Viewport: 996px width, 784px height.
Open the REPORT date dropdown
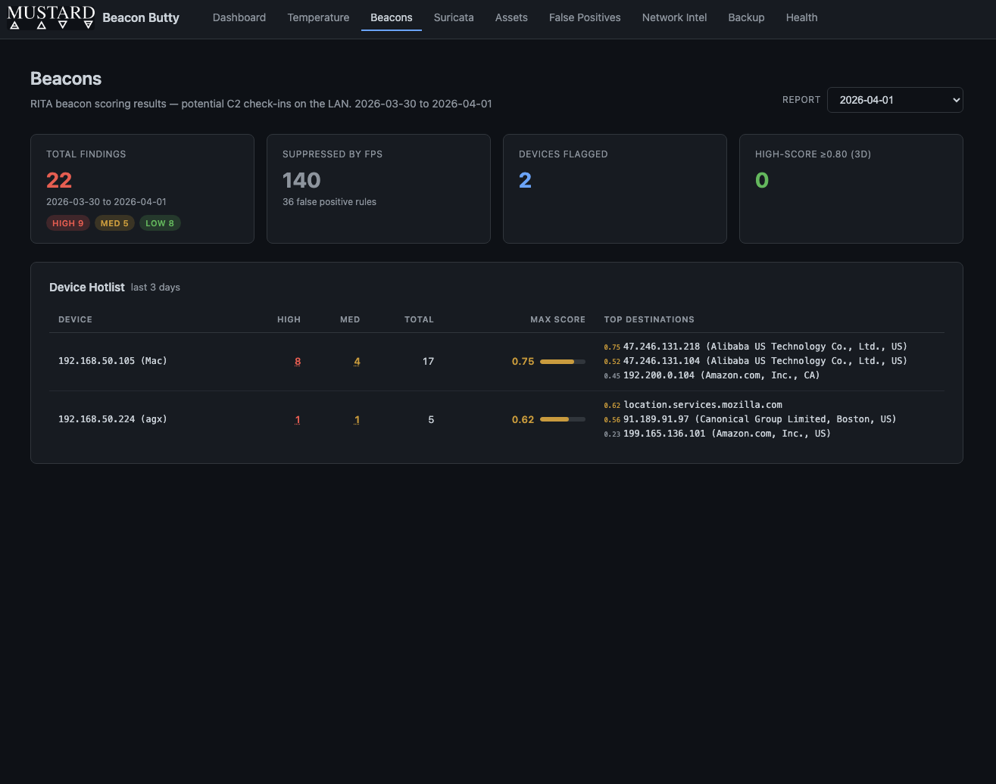pyautogui.click(x=895, y=99)
